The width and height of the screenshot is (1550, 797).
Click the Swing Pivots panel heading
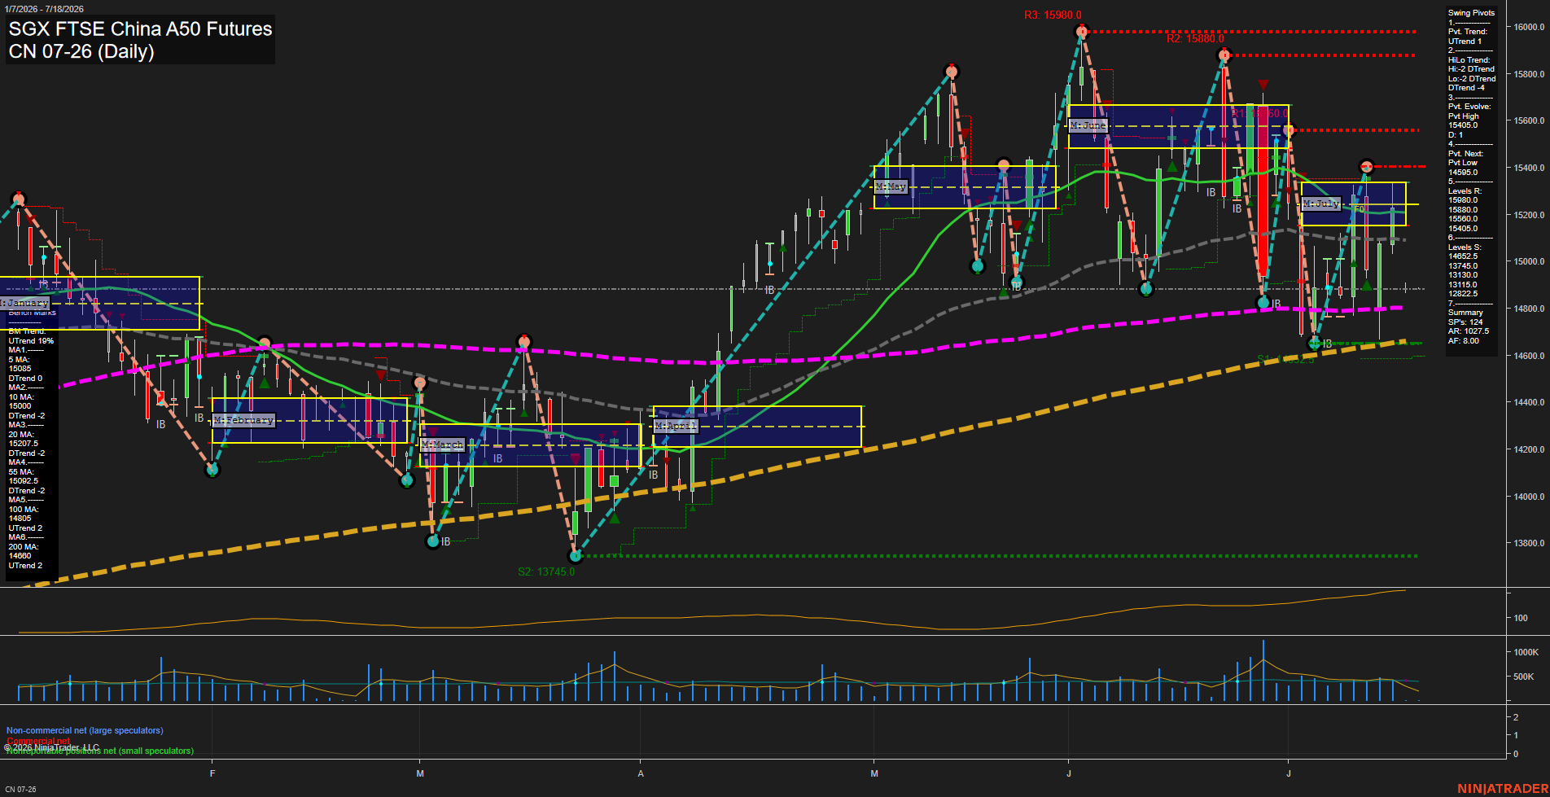1471,13
